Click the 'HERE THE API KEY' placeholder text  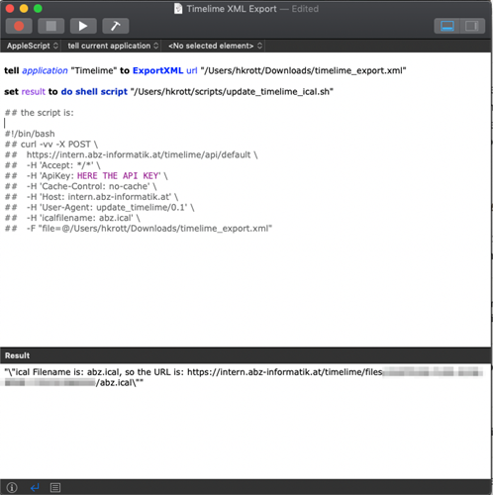click(119, 176)
